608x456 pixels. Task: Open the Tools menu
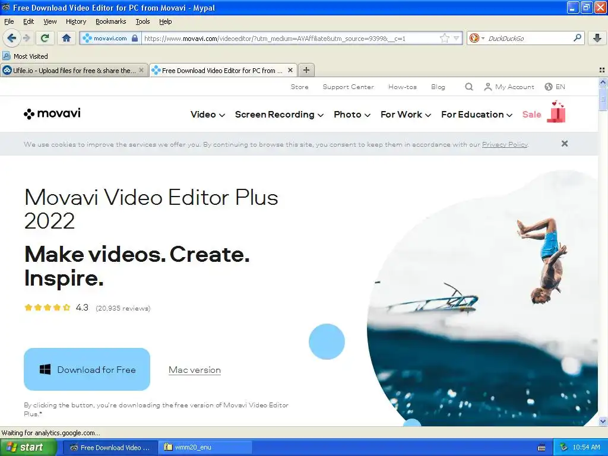(x=142, y=21)
